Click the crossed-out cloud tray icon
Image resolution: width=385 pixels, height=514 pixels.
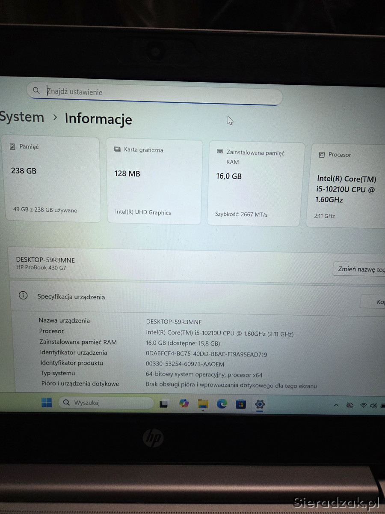(x=349, y=405)
